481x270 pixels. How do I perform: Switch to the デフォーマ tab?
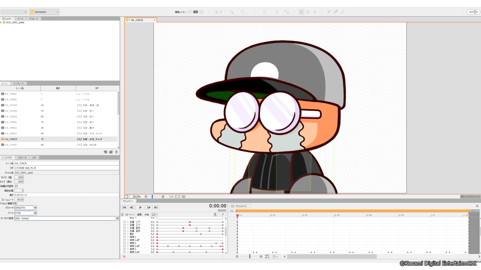point(33,19)
